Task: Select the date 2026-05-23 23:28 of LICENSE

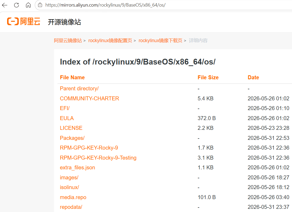Action: click(268, 128)
